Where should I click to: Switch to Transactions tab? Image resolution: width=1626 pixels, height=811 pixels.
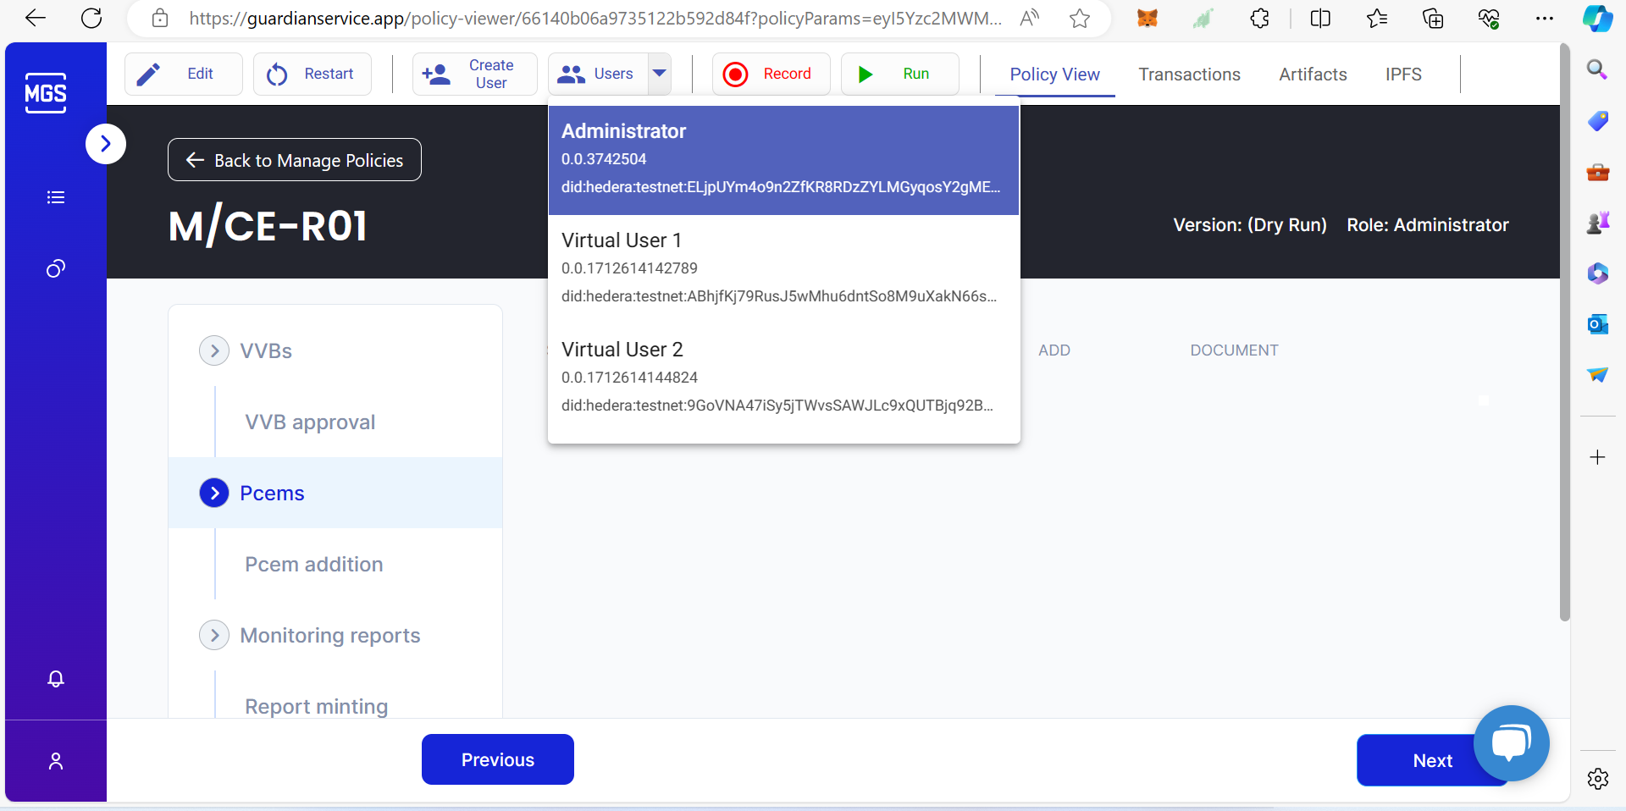1189,74
